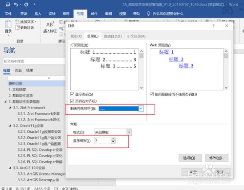Click the 修改(M)... button

pyautogui.click(x=217, y=158)
